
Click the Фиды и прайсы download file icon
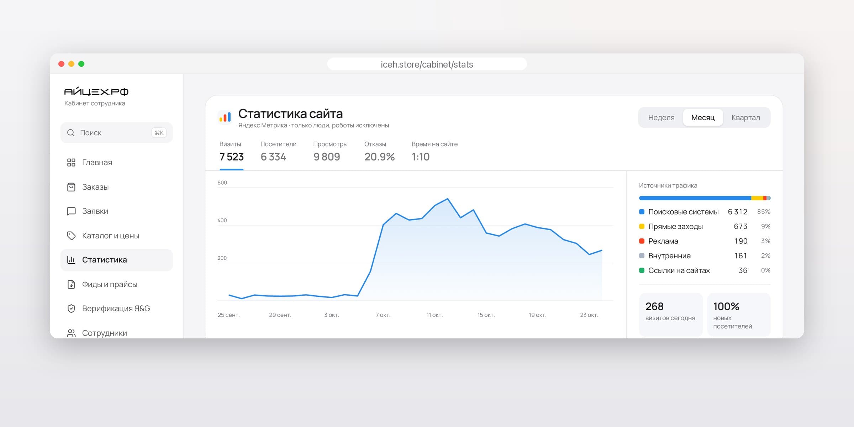click(71, 284)
